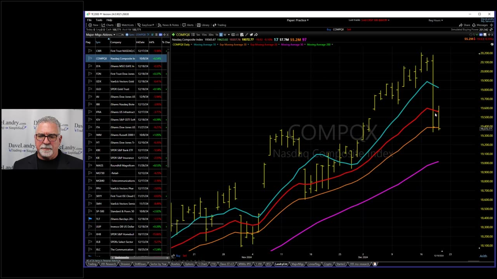The image size is (497, 279).
Task: Open the Library toolbar item
Action: [x=203, y=25]
